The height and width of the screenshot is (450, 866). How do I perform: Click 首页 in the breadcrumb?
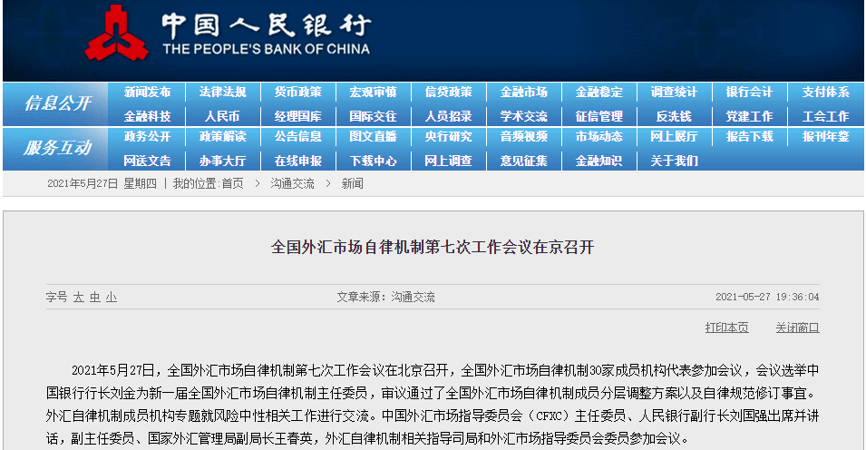point(232,183)
